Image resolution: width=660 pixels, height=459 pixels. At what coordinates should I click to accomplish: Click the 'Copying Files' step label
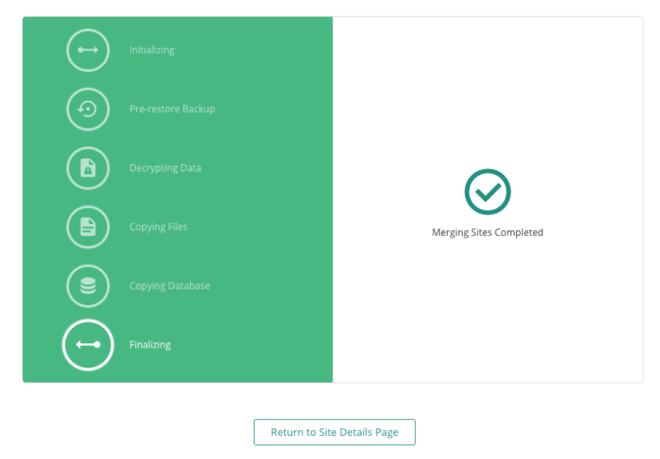[x=159, y=227]
